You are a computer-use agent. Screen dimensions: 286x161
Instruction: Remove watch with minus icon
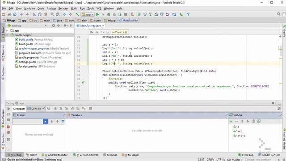(236, 121)
